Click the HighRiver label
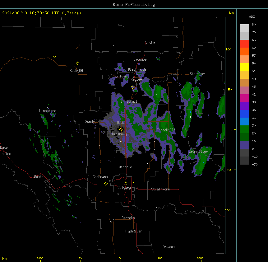 (x=134, y=231)
